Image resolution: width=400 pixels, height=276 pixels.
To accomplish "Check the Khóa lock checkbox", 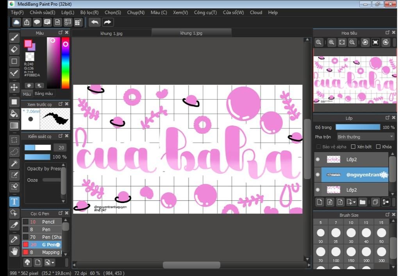I will tap(378, 147).
